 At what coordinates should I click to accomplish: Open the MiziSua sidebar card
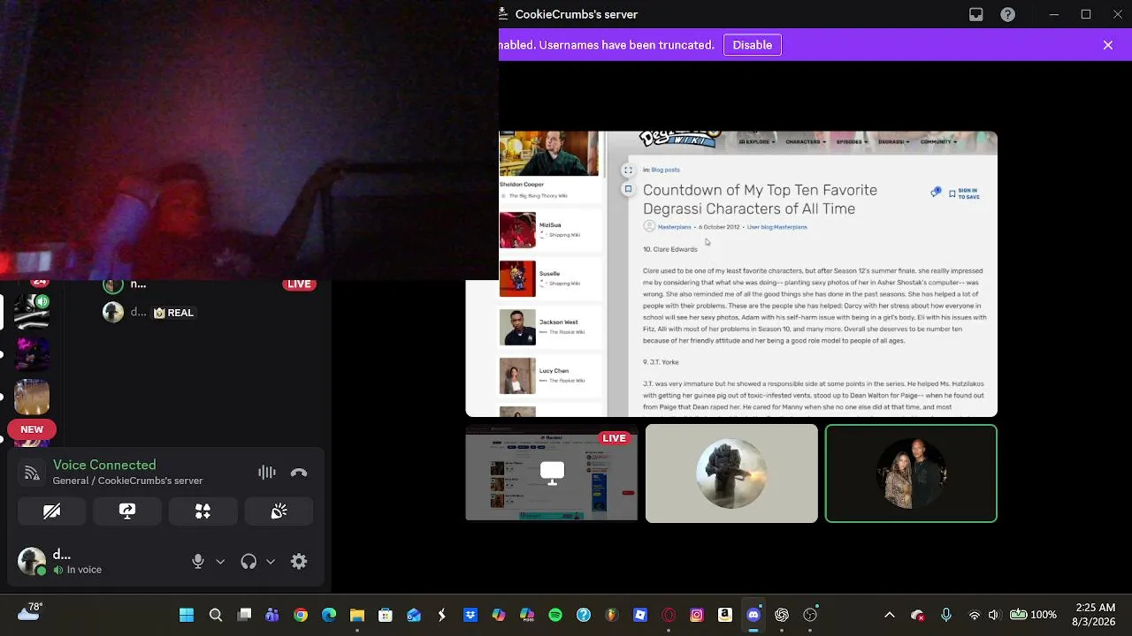[549, 230]
